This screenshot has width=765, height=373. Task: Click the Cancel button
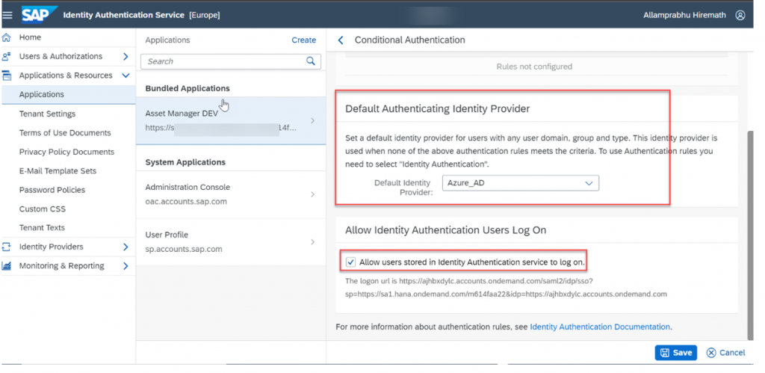click(725, 353)
